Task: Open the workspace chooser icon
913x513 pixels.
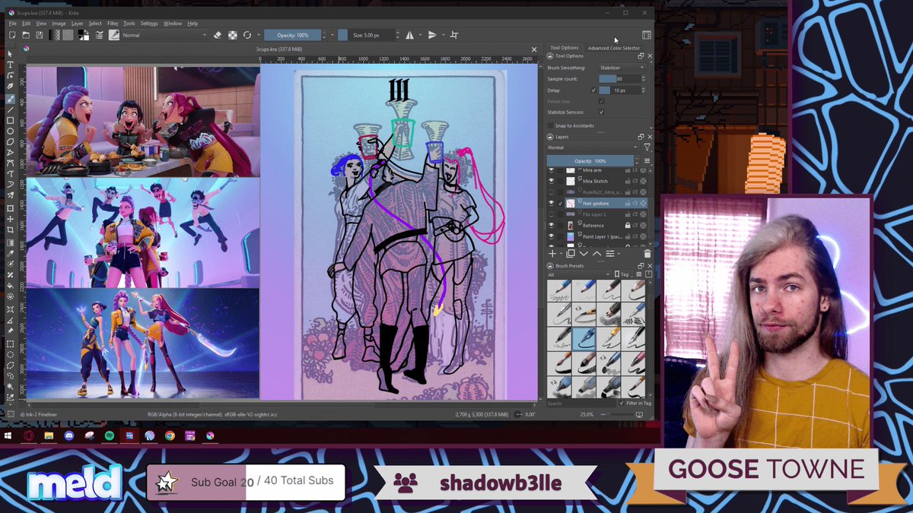Action: coord(646,35)
